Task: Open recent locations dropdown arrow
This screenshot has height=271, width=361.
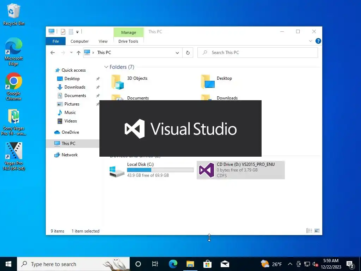Action: pos(71,53)
